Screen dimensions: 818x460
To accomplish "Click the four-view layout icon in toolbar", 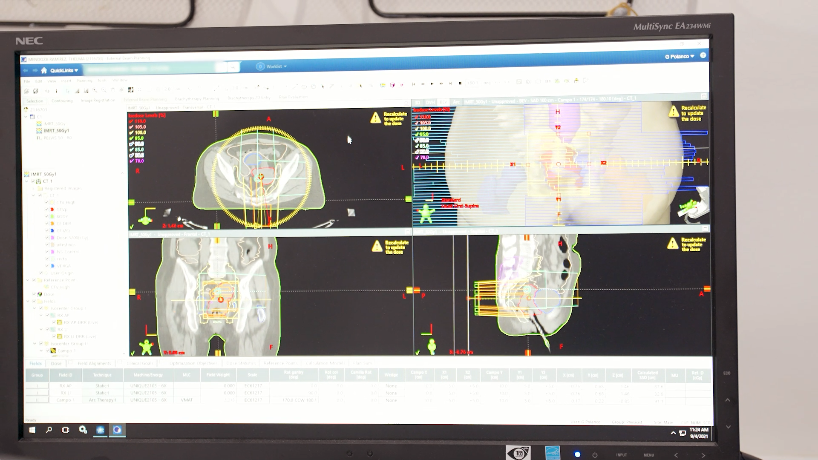I will 131,90.
